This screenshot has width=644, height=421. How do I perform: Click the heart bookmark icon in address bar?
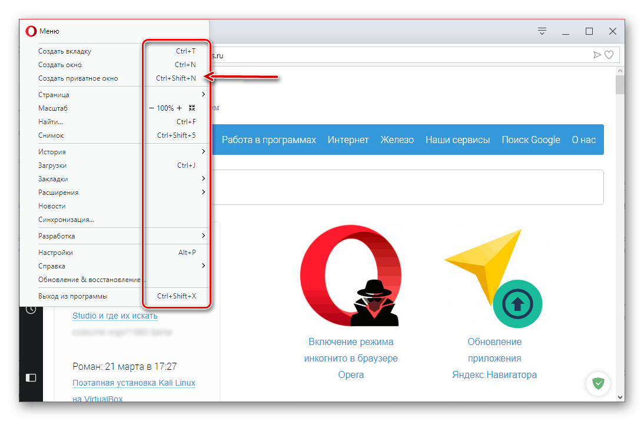(x=609, y=55)
